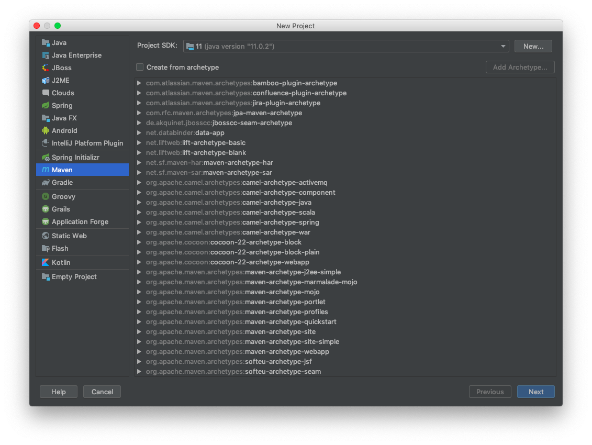Pick the Empty Project icon
The height and width of the screenshot is (445, 592).
pos(46,277)
